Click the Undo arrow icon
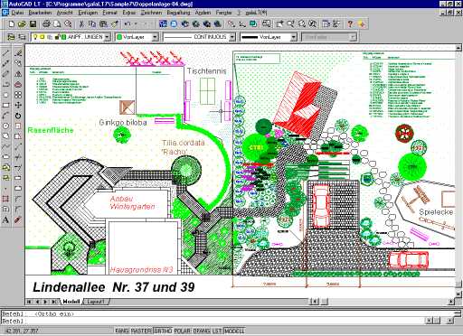The image size is (463, 336). pyautogui.click(x=128, y=24)
